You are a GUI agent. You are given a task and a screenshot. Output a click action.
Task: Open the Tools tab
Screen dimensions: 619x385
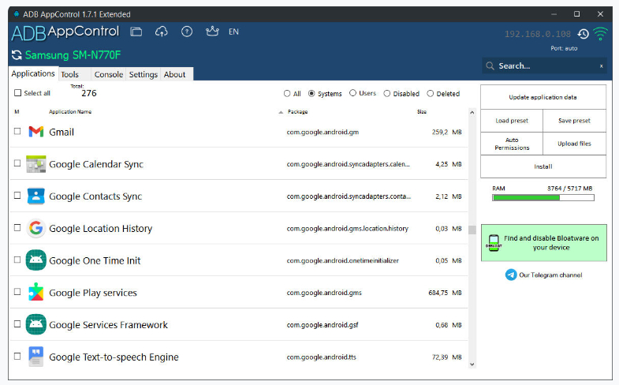tap(69, 75)
